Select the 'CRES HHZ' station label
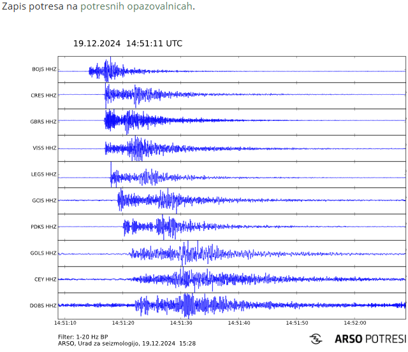The image size is (408, 352). pos(43,95)
